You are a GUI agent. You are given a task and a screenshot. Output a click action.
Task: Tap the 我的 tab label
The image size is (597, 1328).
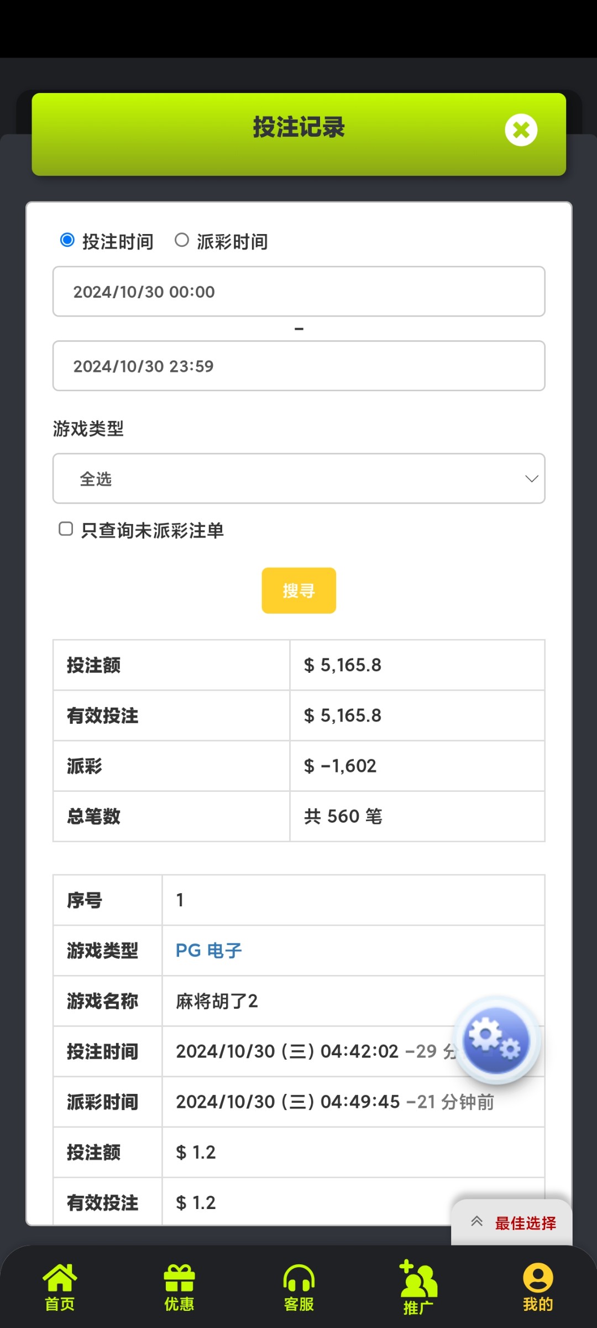coord(537,1304)
